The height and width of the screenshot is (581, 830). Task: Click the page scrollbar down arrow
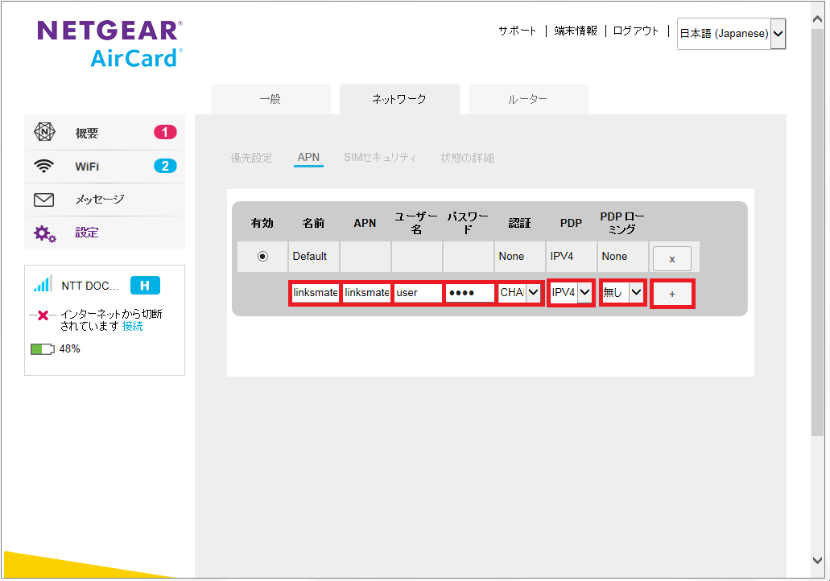(818, 560)
